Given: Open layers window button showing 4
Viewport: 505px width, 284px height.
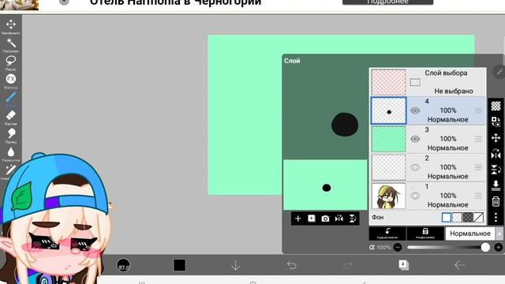Looking at the screenshot, I should [403, 265].
